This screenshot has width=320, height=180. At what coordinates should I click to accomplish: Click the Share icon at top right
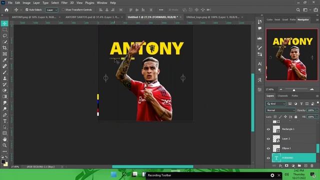(315, 10)
